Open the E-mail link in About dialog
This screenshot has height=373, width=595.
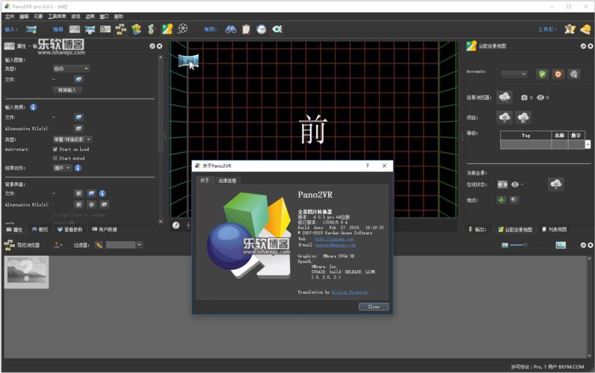coord(336,245)
